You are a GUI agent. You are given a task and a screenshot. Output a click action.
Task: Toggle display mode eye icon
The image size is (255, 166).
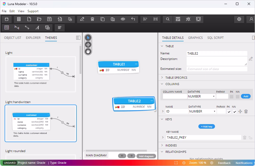(x=123, y=19)
